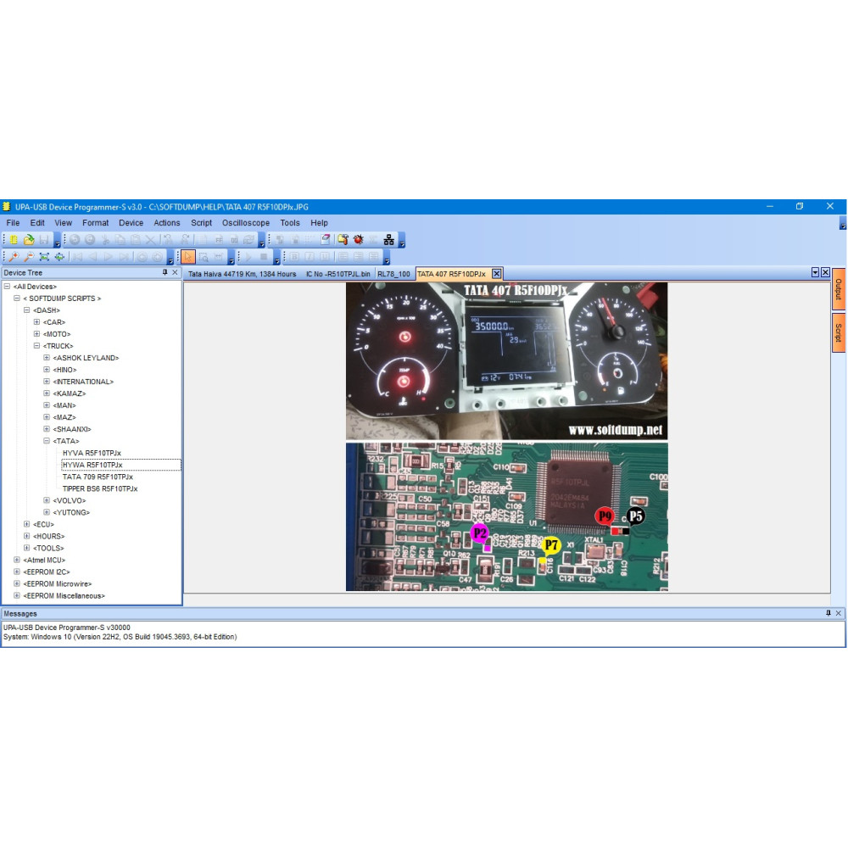Viewport: 848px width, 848px height.
Task: Close the Messages panel
Action: point(839,613)
